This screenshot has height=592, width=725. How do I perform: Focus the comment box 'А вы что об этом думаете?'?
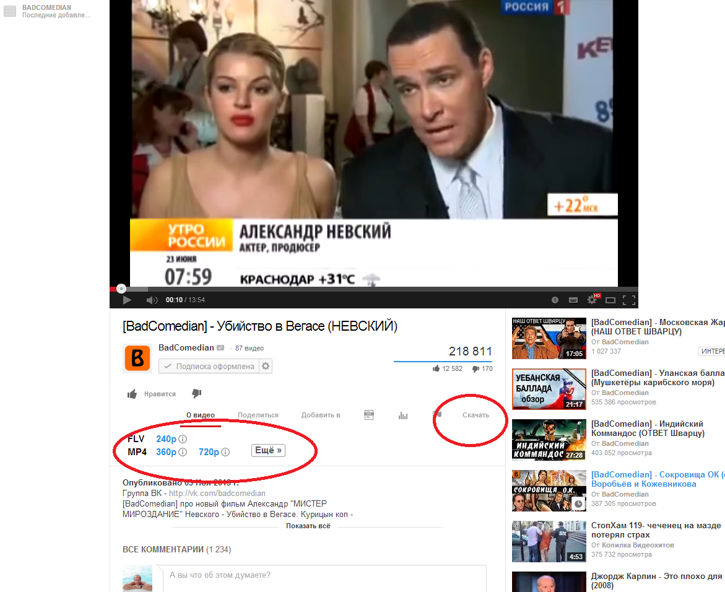click(325, 578)
